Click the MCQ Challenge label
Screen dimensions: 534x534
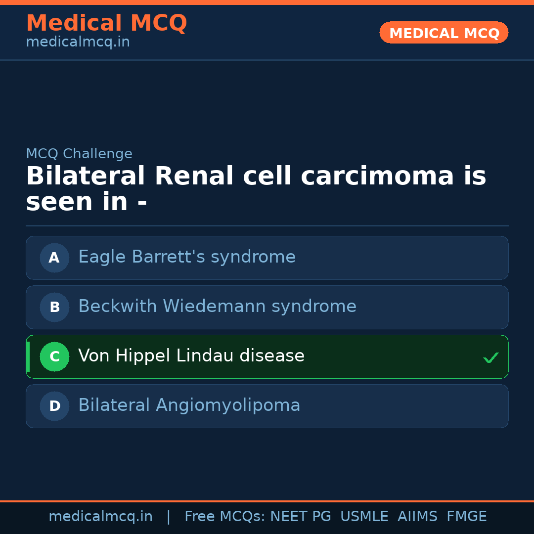click(79, 154)
